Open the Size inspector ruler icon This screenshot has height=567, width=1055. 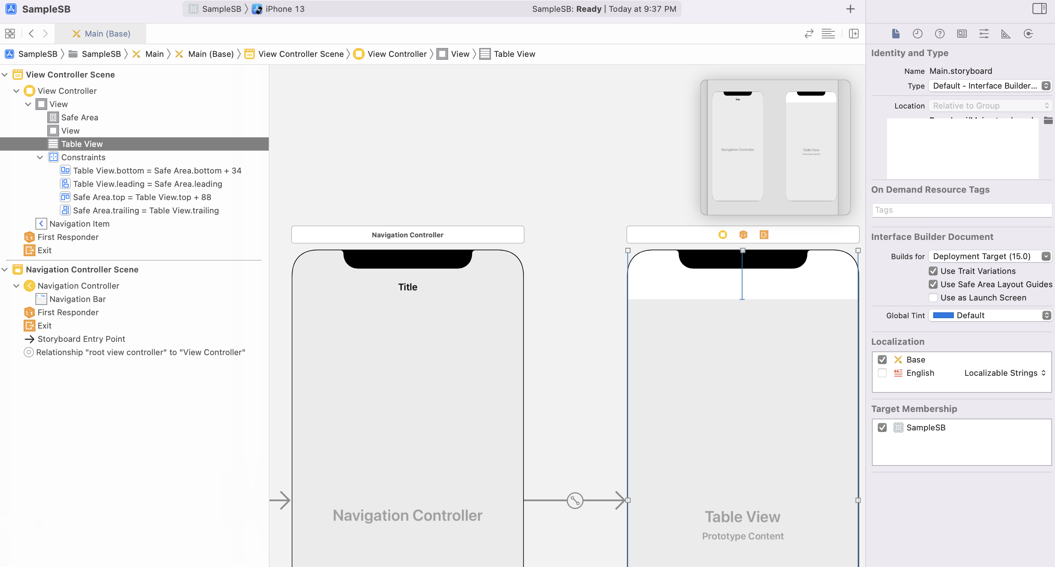pyautogui.click(x=1006, y=34)
